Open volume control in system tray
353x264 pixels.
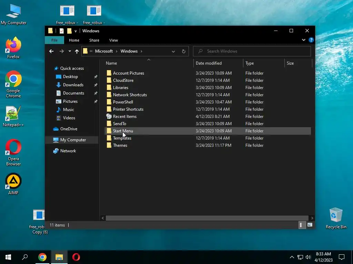[x=308, y=257]
